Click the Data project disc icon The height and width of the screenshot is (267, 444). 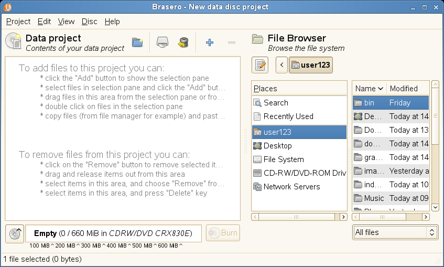tap(13, 41)
